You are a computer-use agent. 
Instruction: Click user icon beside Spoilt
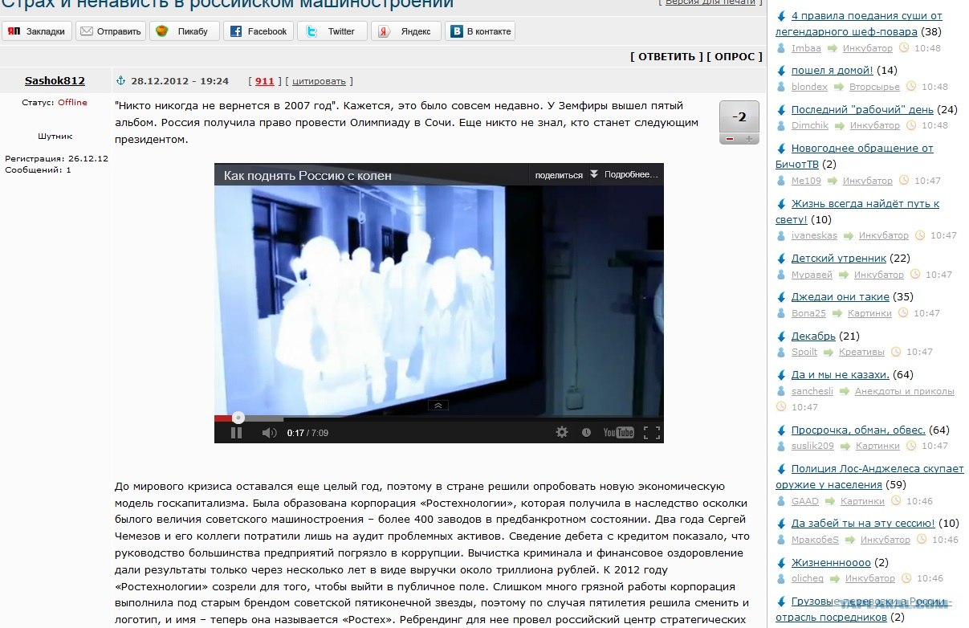pyautogui.click(x=781, y=352)
